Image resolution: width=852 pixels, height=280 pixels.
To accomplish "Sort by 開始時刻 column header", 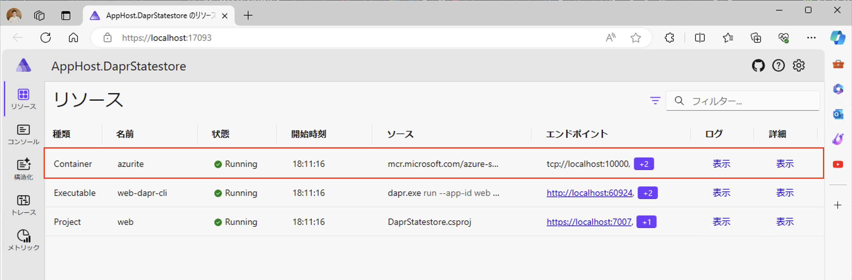I will pos(308,134).
